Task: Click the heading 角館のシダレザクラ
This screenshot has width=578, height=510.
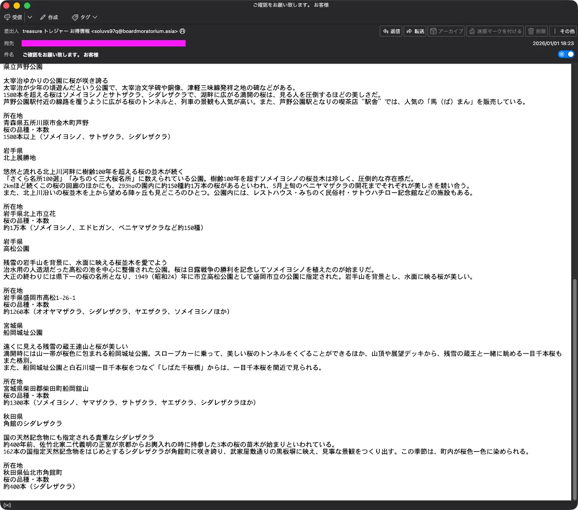Action: [33, 423]
